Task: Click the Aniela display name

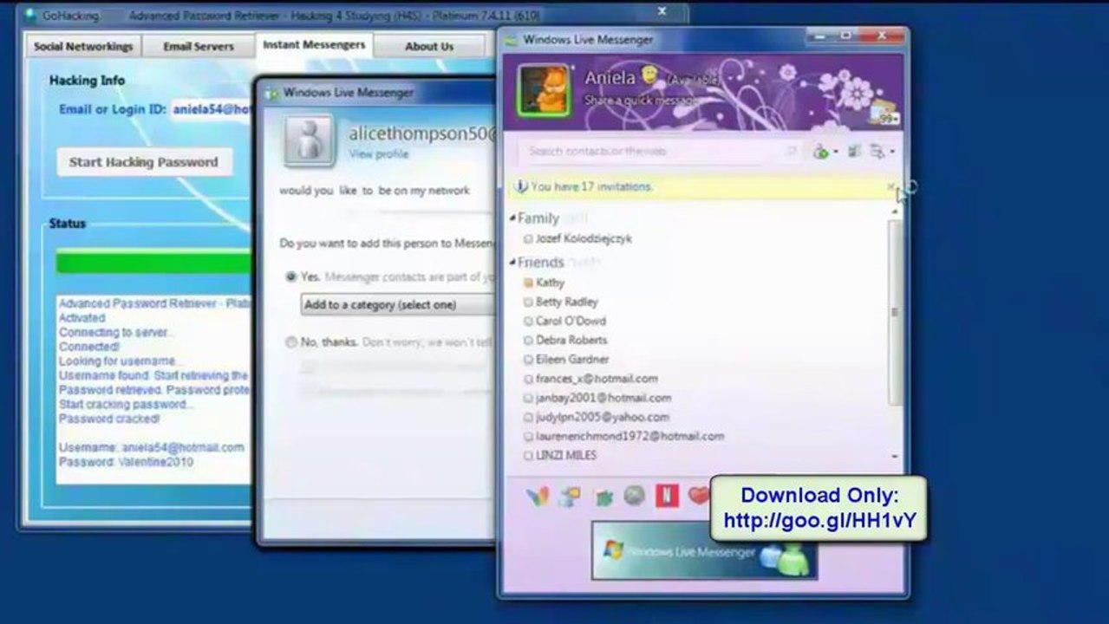Action: click(x=610, y=78)
